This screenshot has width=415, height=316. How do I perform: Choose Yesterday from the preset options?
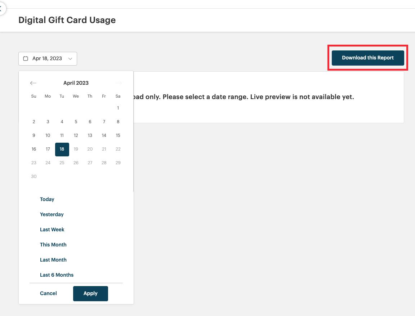(52, 214)
